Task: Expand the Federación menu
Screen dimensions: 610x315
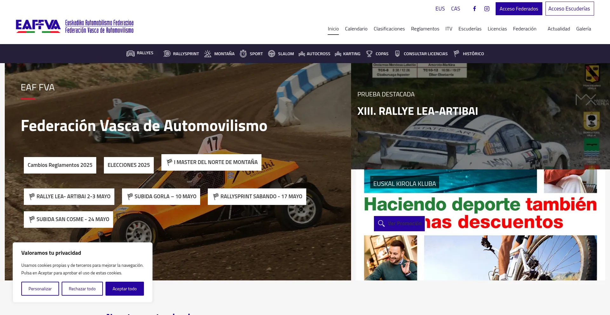Action: (x=525, y=29)
